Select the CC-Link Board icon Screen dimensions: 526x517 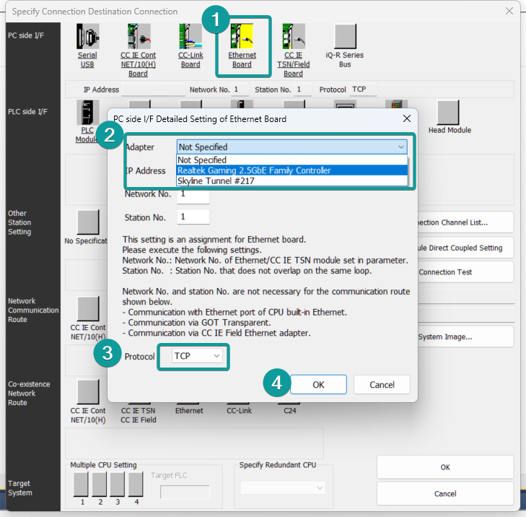(x=190, y=37)
